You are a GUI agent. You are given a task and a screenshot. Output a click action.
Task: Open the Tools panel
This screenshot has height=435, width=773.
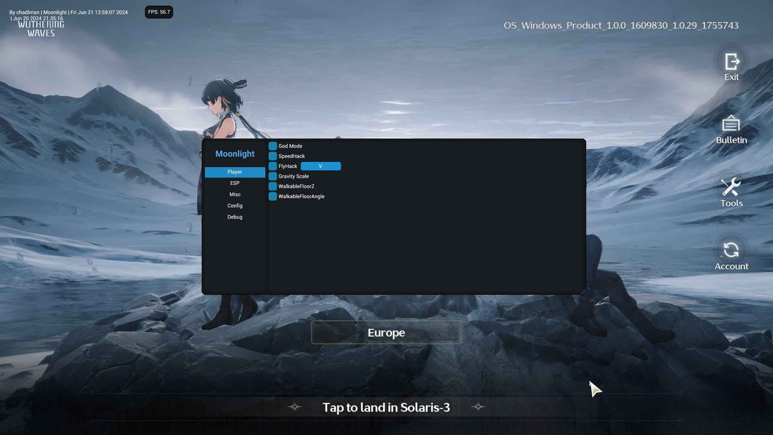click(x=732, y=191)
